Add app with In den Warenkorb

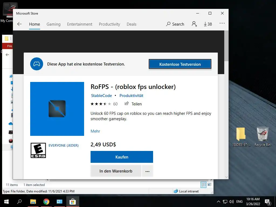click(116, 171)
